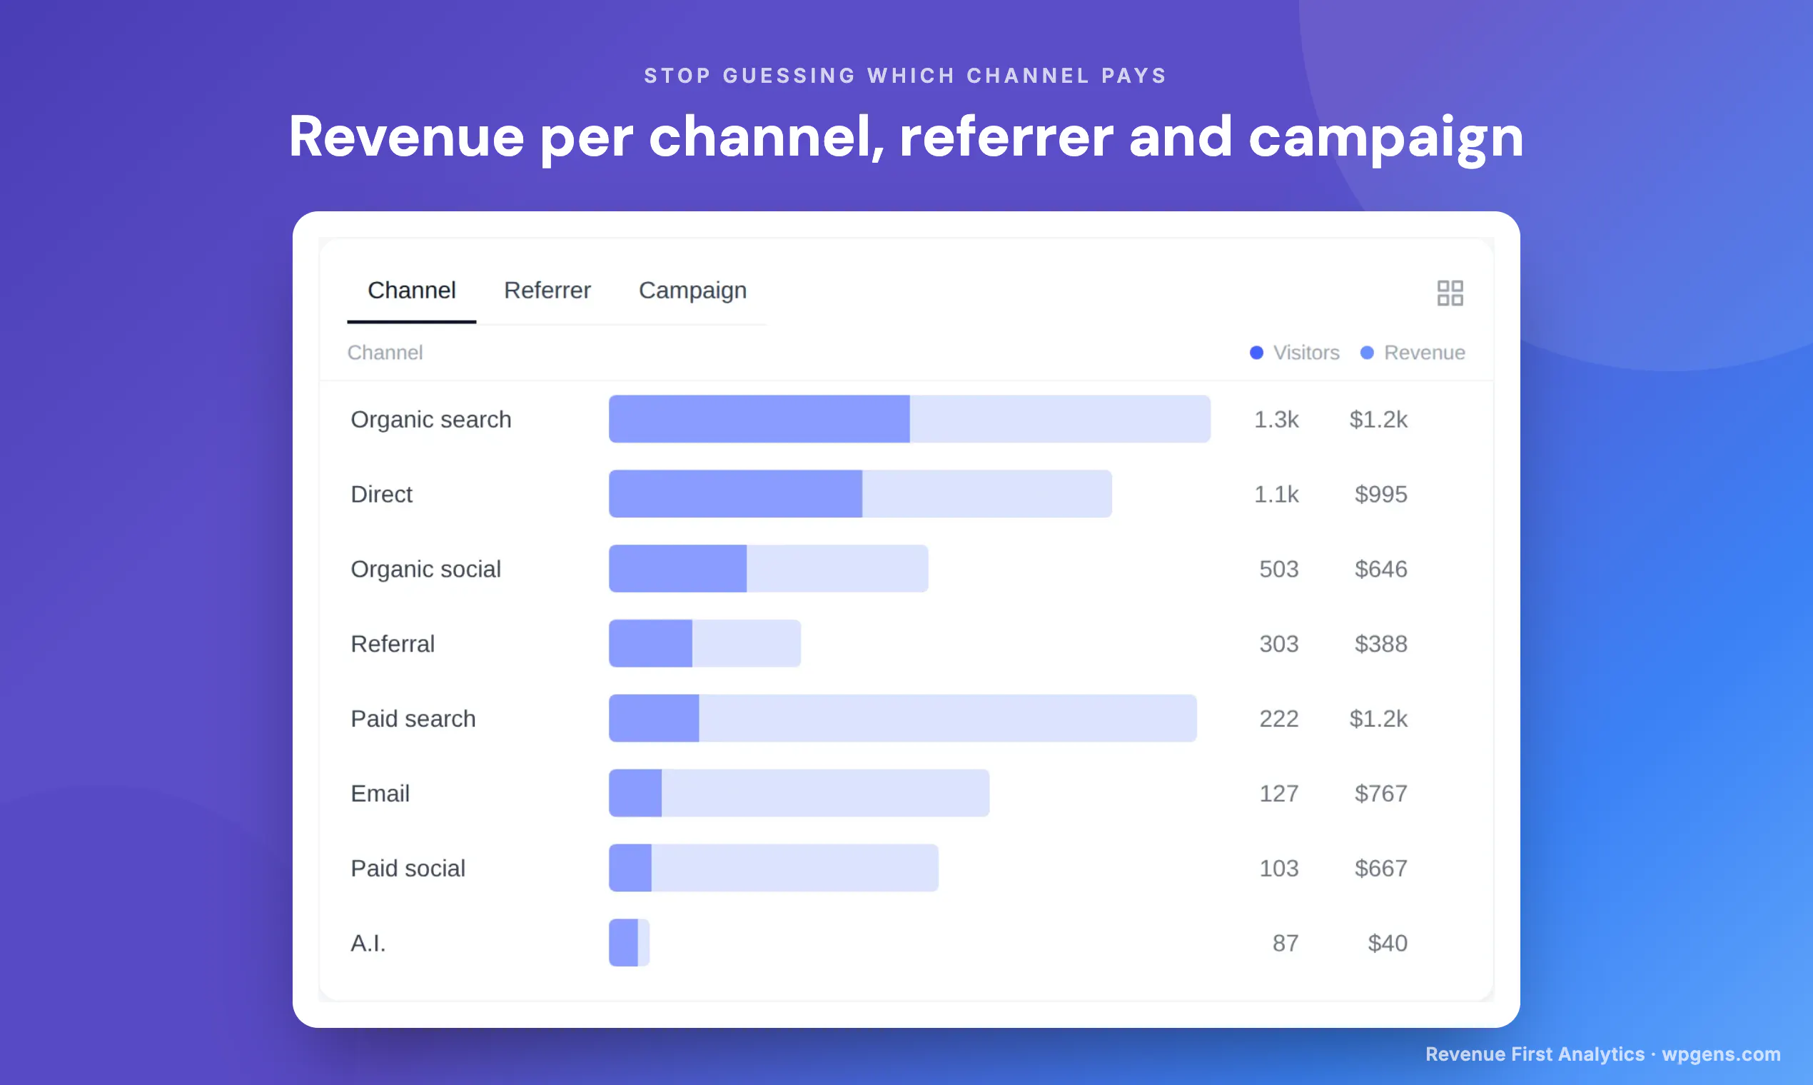The height and width of the screenshot is (1085, 1813).
Task: Click Email visitors value 127
Action: click(x=1278, y=793)
